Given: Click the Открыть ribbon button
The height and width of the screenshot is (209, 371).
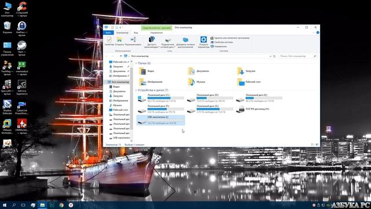Looking at the screenshot, I should click(x=119, y=41).
